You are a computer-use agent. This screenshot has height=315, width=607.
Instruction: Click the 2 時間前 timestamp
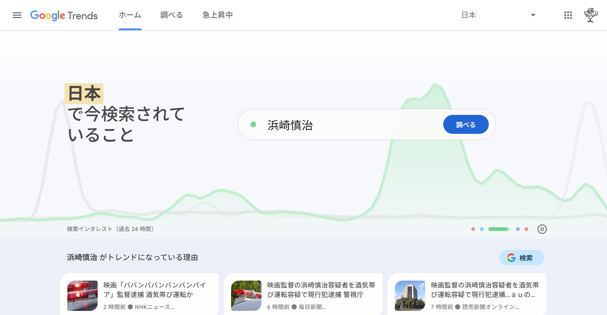click(114, 307)
